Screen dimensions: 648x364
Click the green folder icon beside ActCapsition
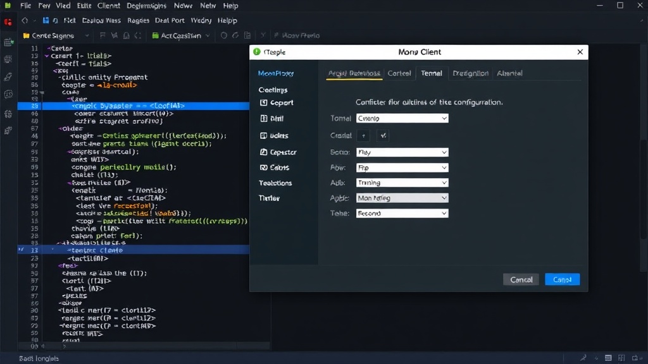point(156,35)
